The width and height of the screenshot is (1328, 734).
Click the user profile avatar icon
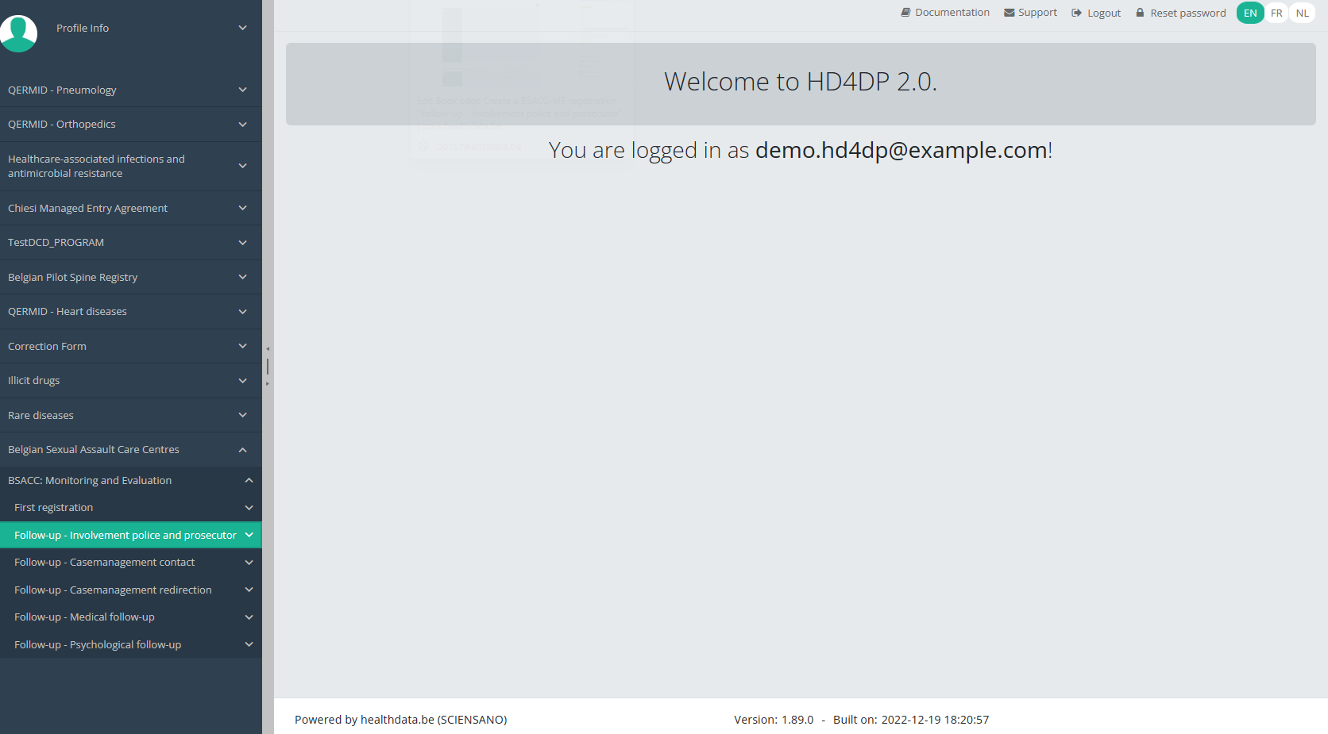pyautogui.click(x=18, y=33)
